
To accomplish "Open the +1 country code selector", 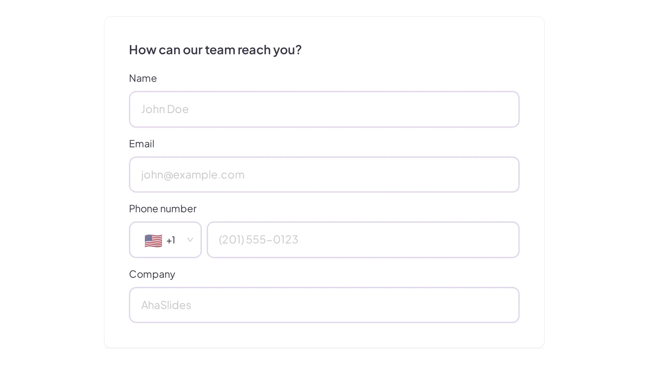I will pyautogui.click(x=165, y=240).
